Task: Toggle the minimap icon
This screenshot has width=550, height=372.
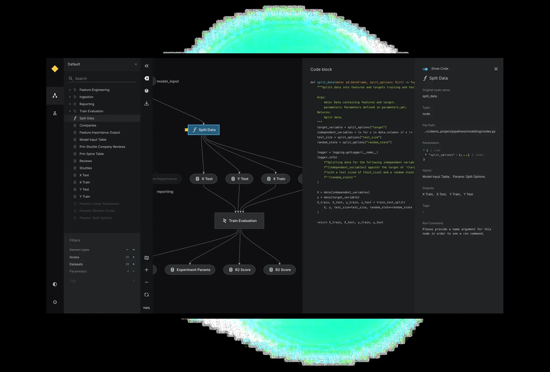Action: click(x=147, y=258)
